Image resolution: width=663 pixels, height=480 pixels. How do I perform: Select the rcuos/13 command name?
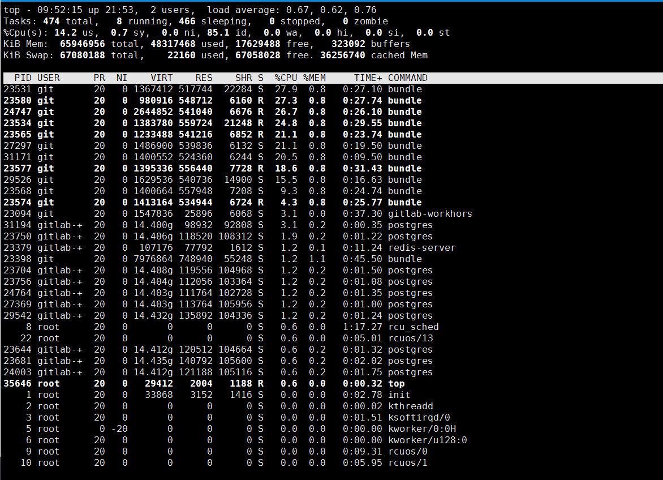coord(411,338)
